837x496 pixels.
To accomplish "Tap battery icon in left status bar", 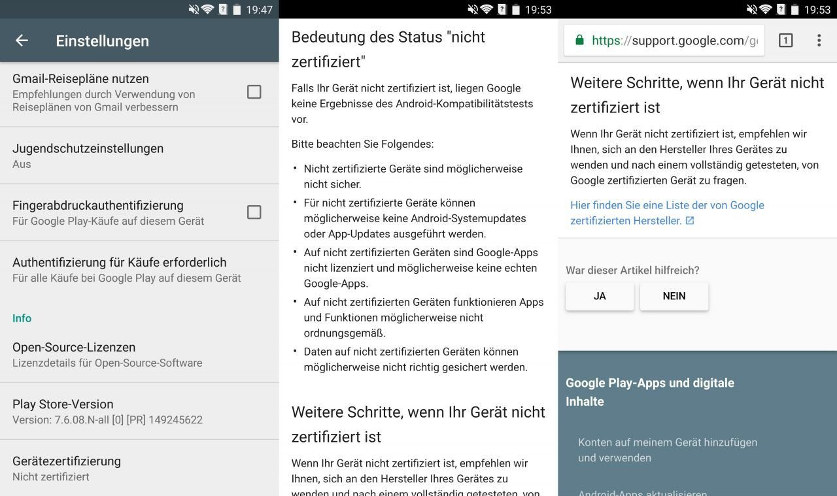I will coord(237,9).
